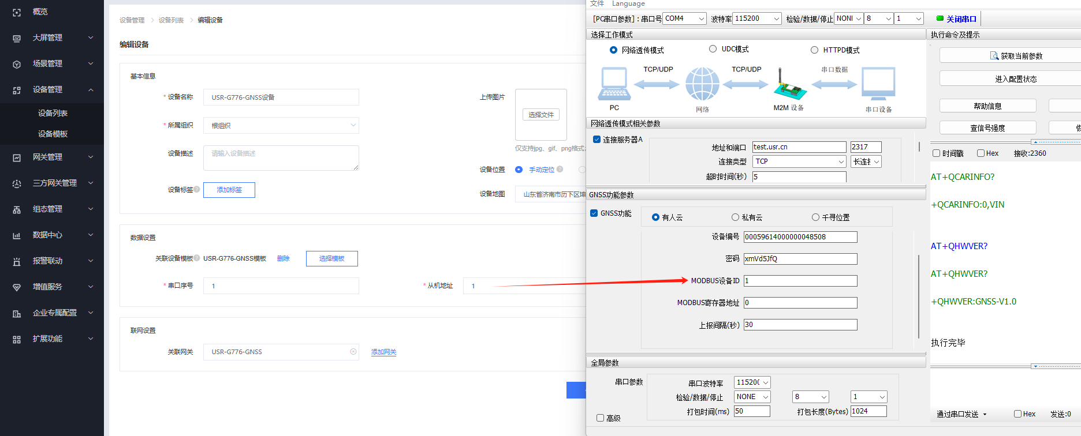
Task: Click the 选择模板 button
Action: pos(331,258)
